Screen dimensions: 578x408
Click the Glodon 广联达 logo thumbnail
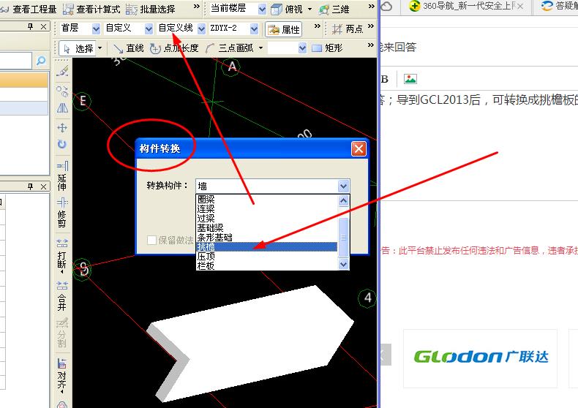click(x=480, y=358)
